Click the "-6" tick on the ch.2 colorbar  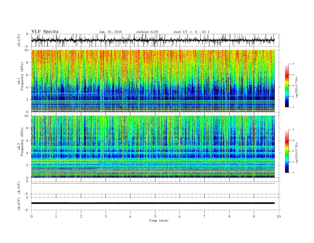(x=293, y=162)
